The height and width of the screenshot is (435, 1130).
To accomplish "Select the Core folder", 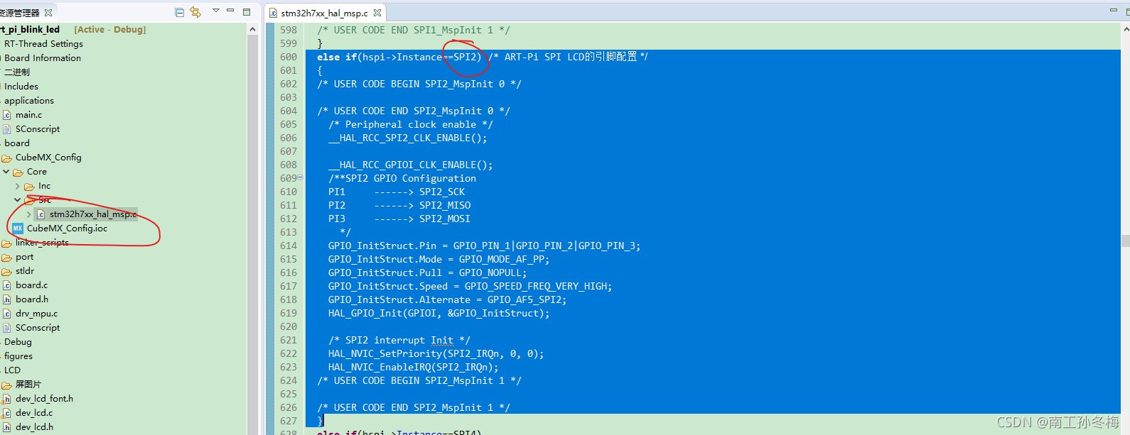I will 37,171.
